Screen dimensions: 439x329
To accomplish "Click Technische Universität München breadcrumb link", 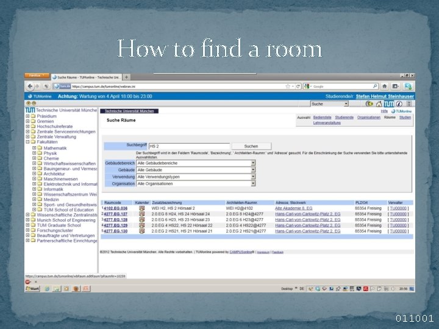I will coord(129,111).
